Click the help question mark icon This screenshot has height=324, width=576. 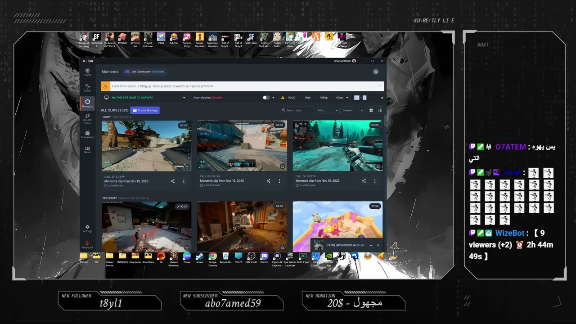click(x=376, y=72)
